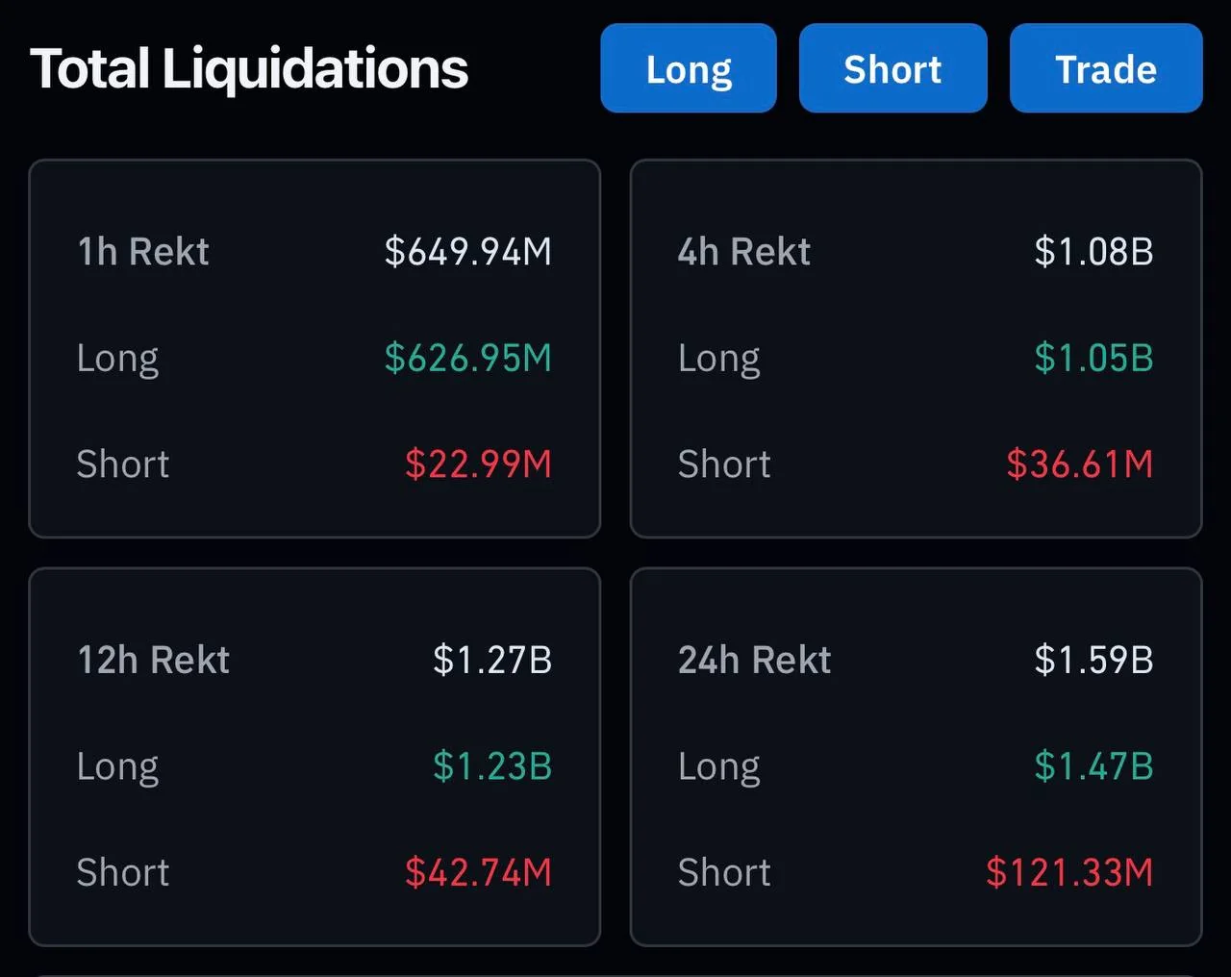The width and height of the screenshot is (1231, 977).
Task: Click the 1h long value $626.95M
Action: pyautogui.click(x=467, y=358)
